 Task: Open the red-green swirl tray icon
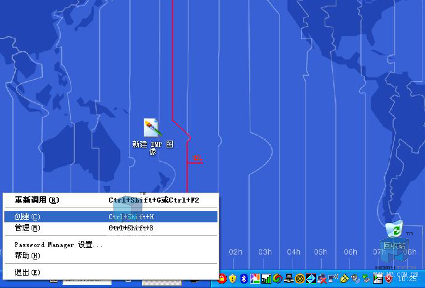coord(277,279)
